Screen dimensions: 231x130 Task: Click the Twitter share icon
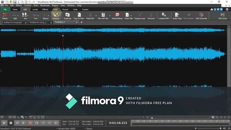[x=218, y=9]
